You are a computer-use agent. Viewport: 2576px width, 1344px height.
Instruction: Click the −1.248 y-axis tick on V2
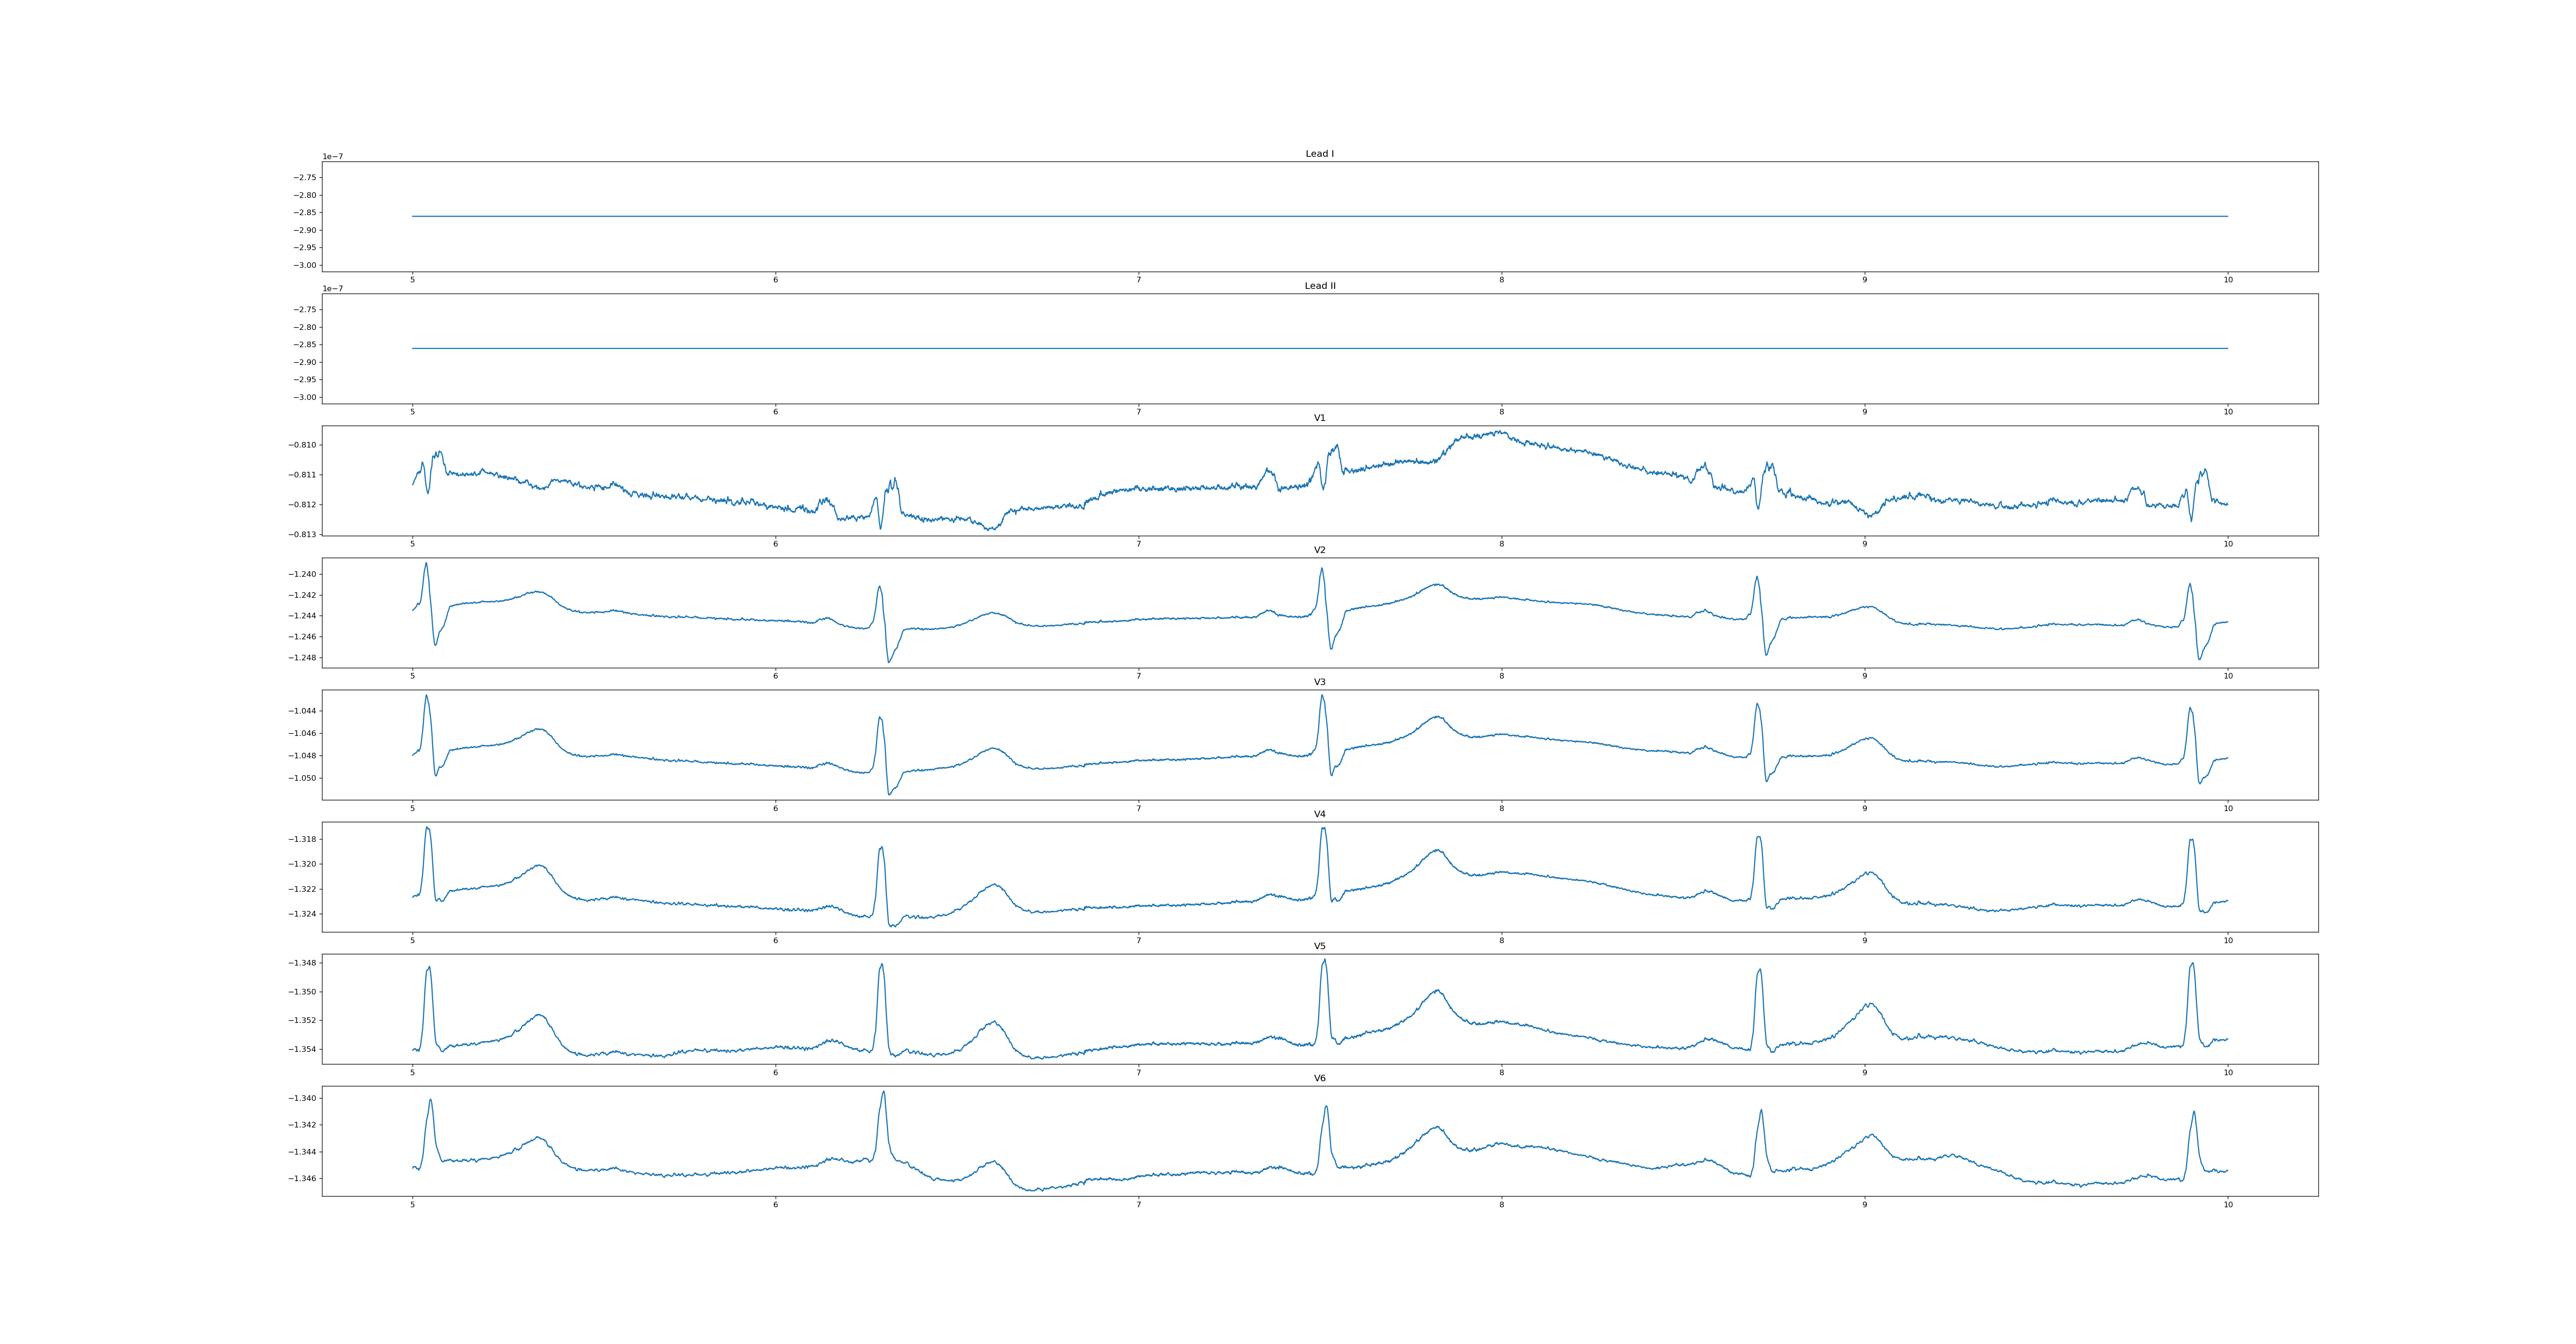click(302, 658)
